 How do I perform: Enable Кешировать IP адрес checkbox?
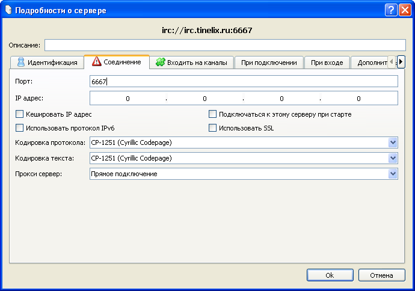[19, 114]
